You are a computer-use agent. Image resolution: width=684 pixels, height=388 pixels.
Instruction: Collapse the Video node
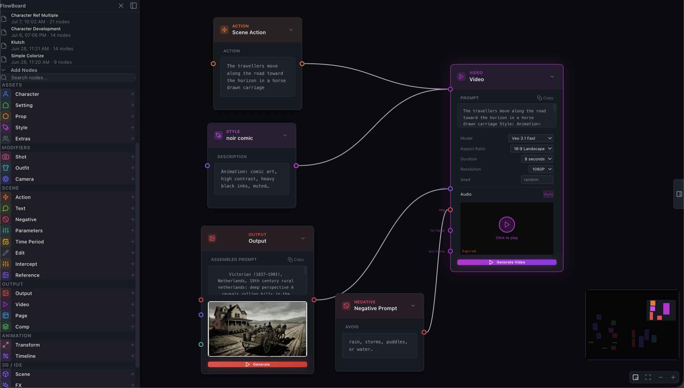pyautogui.click(x=552, y=77)
